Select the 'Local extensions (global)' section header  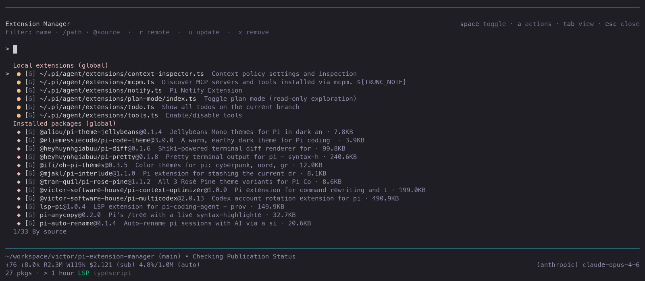coord(60,66)
